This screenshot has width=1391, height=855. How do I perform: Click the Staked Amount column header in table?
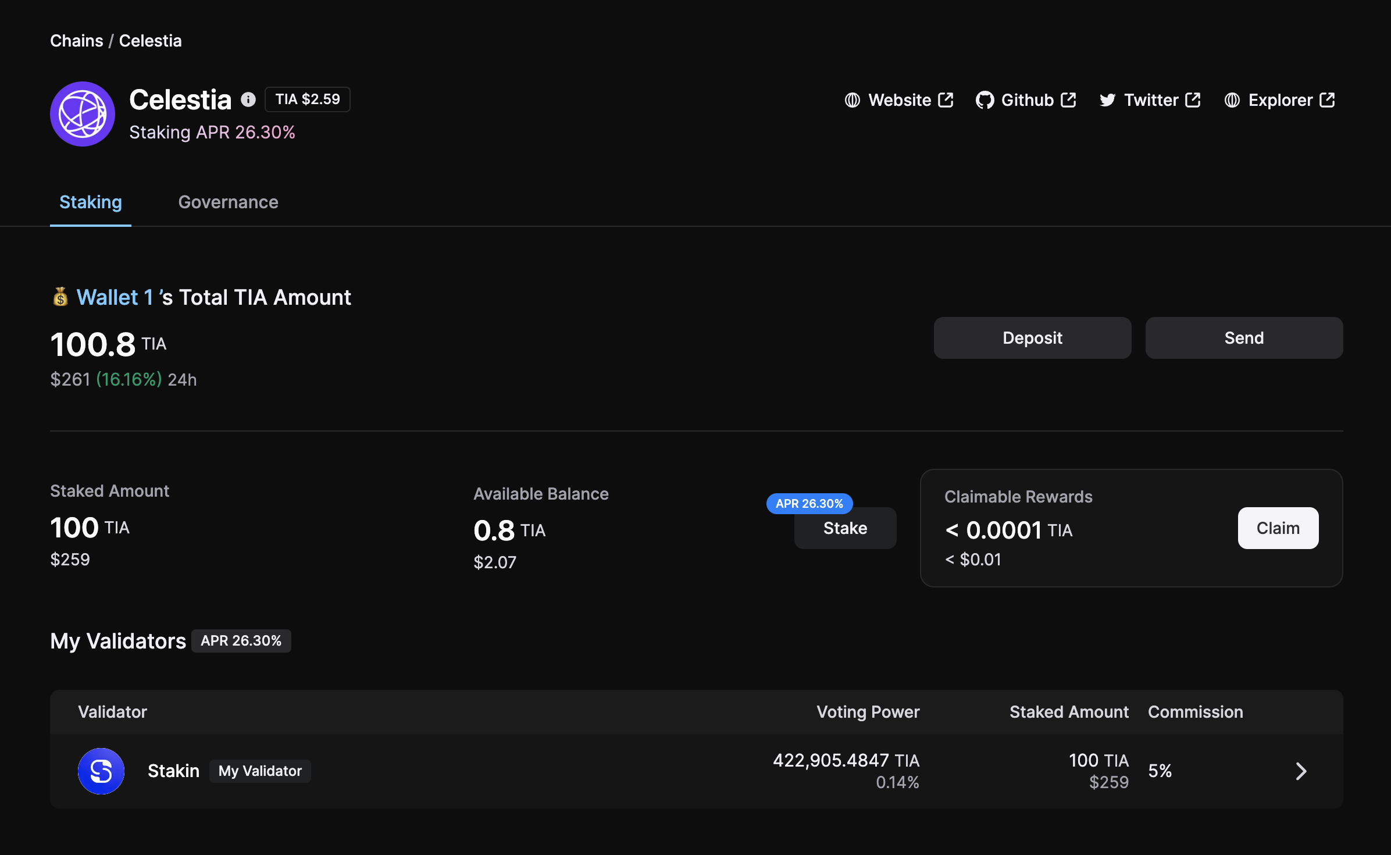(1069, 712)
